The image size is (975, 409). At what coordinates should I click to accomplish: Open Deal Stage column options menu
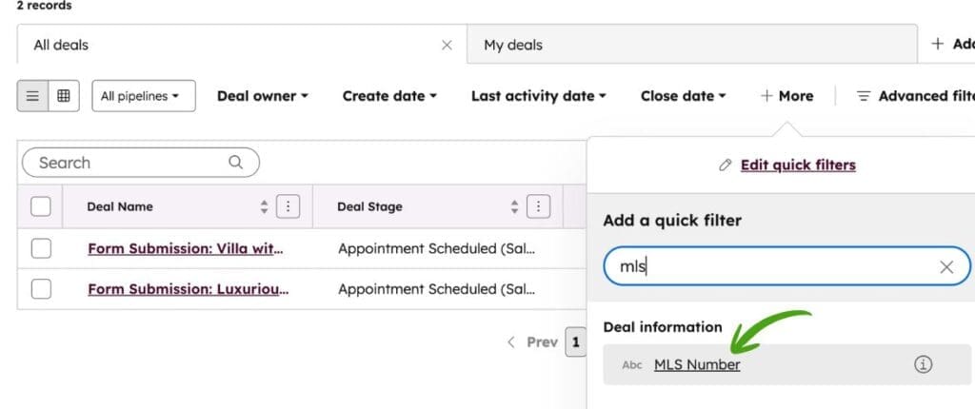pyautogui.click(x=539, y=206)
